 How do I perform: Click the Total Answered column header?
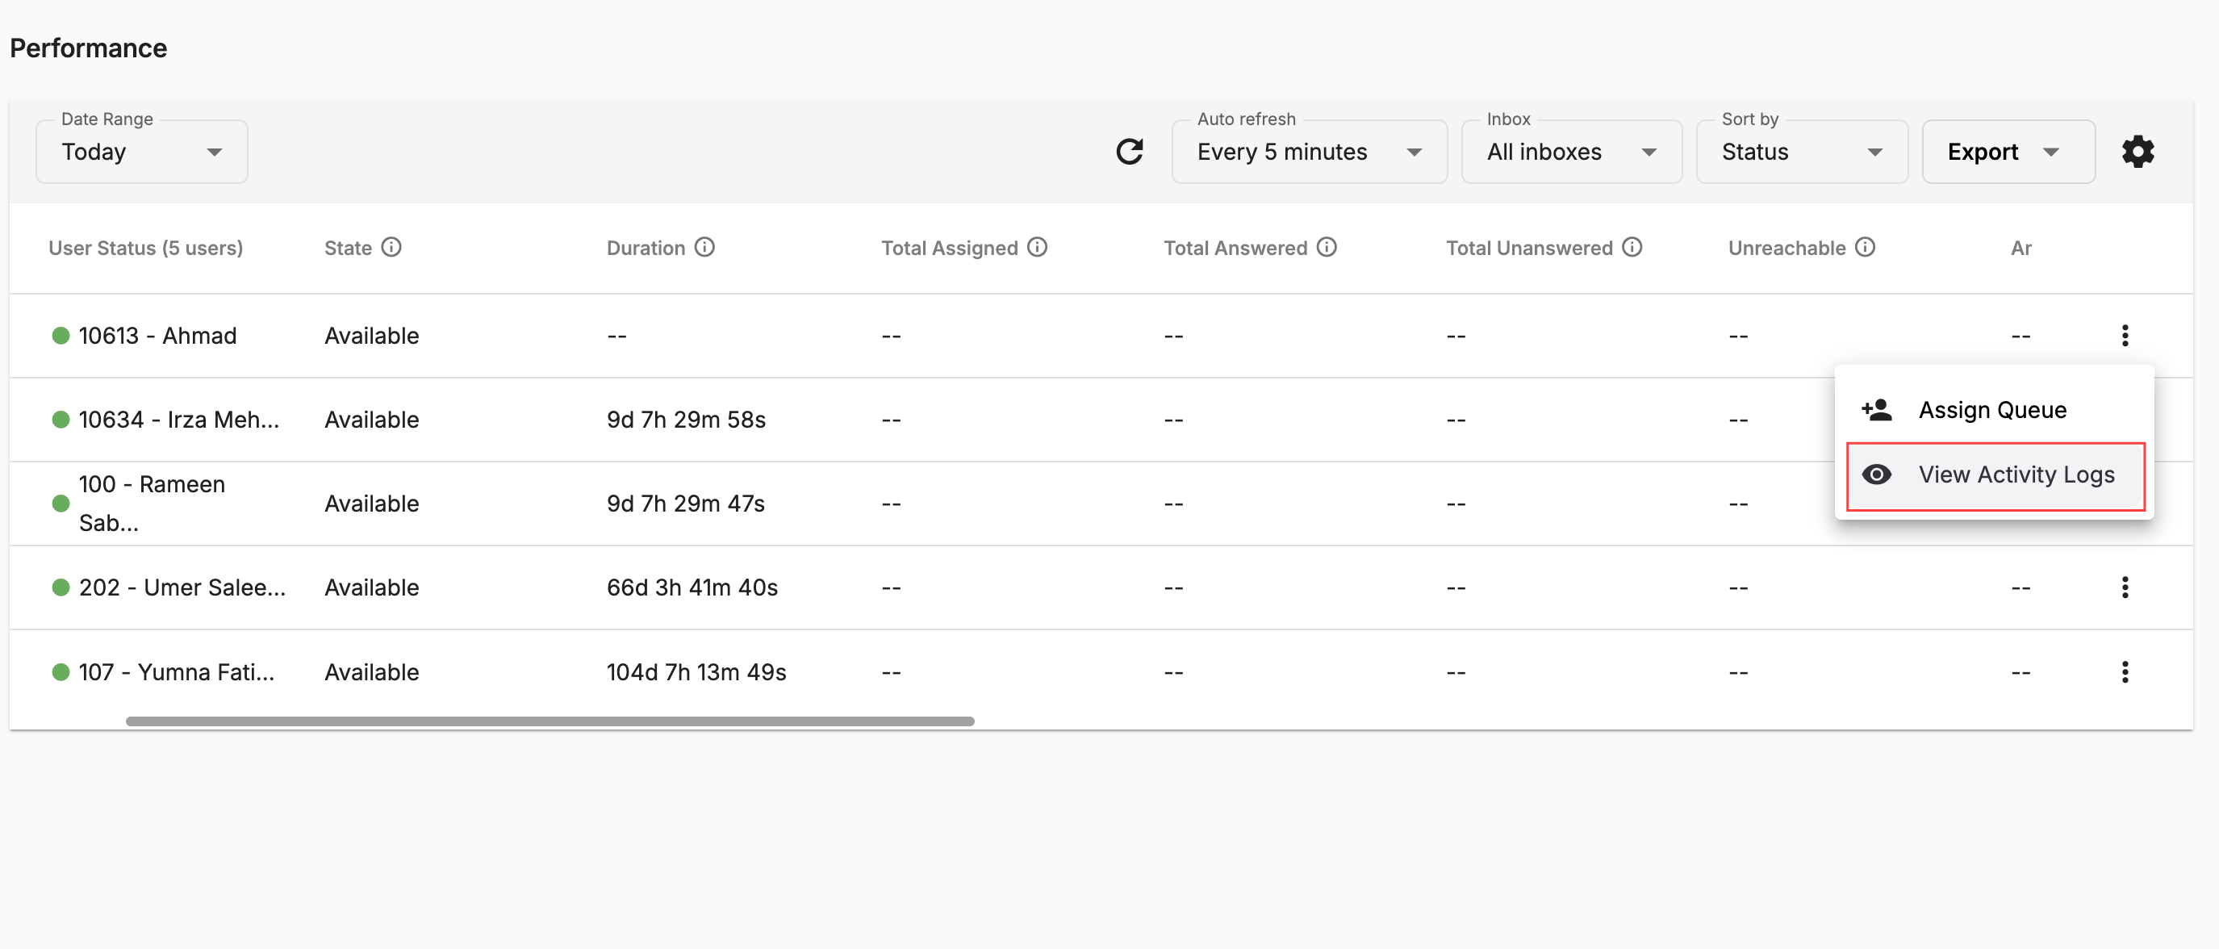[x=1235, y=248]
